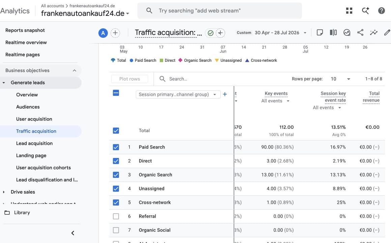Click the Traffic acquisition report title
The height and width of the screenshot is (243, 391).
coord(168,33)
